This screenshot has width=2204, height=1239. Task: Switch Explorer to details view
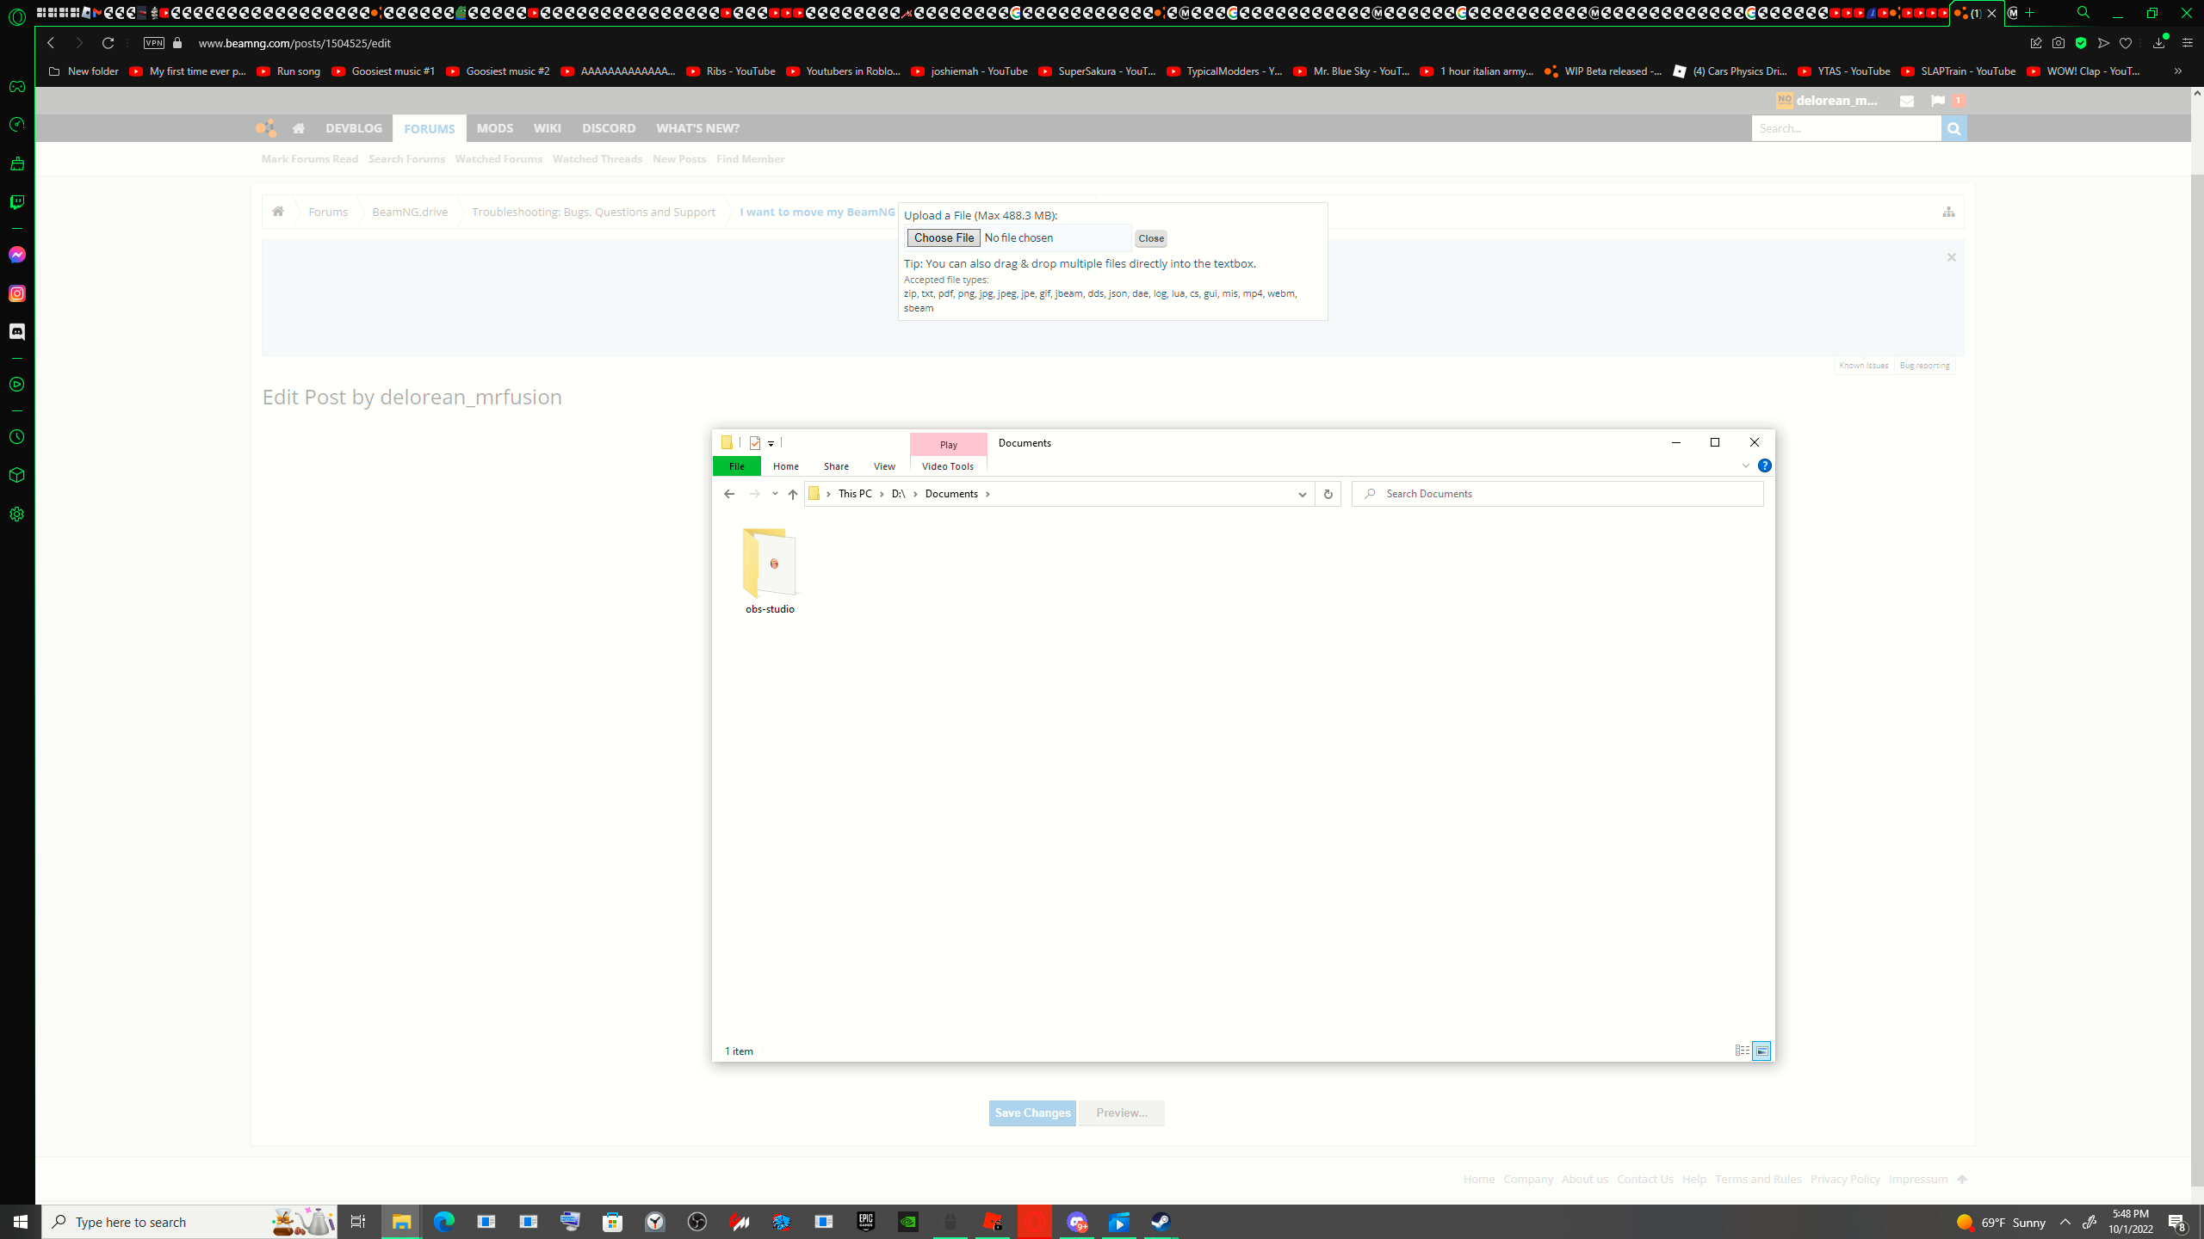1742,1051
